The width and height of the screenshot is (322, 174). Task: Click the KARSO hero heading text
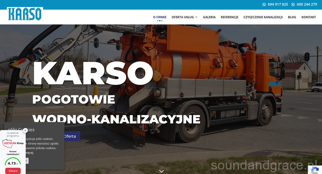point(93,73)
